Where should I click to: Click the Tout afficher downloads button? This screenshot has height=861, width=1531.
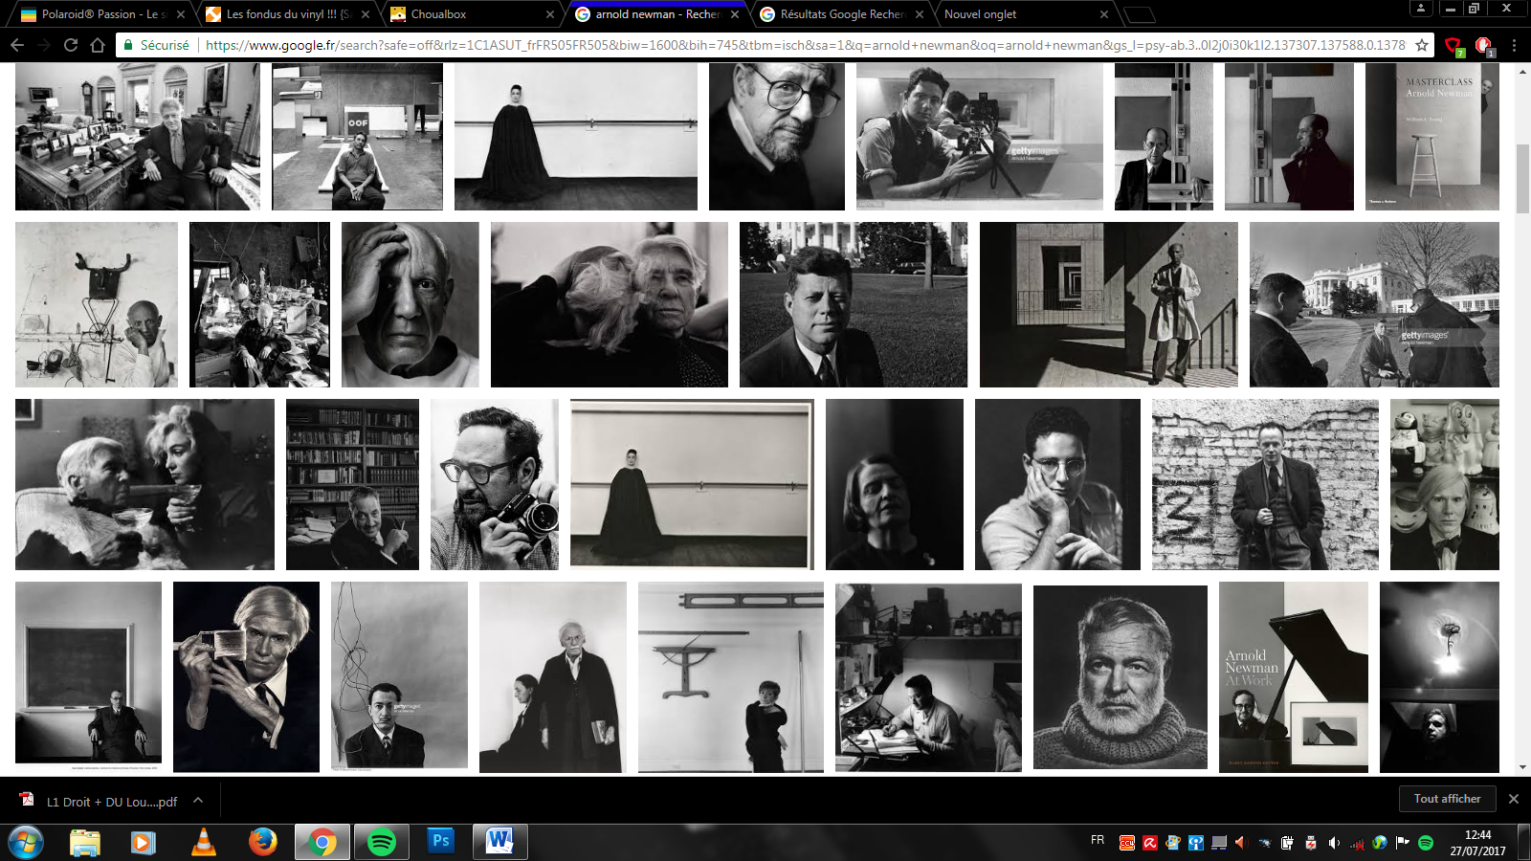1447,799
